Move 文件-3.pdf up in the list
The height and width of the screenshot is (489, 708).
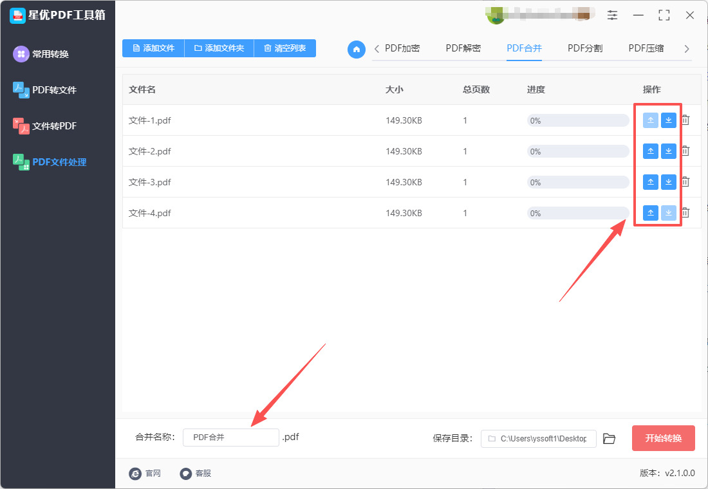tap(650, 182)
